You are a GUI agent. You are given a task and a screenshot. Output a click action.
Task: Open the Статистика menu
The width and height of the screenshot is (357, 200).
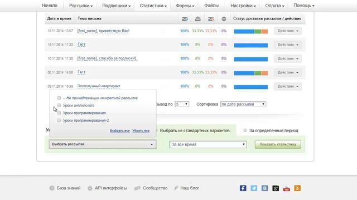pyautogui.click(x=153, y=6)
